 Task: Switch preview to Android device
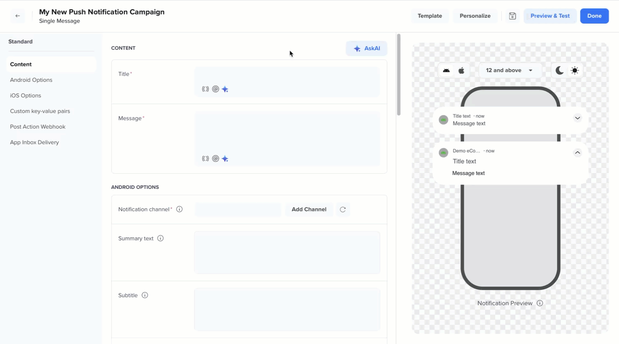tap(446, 70)
